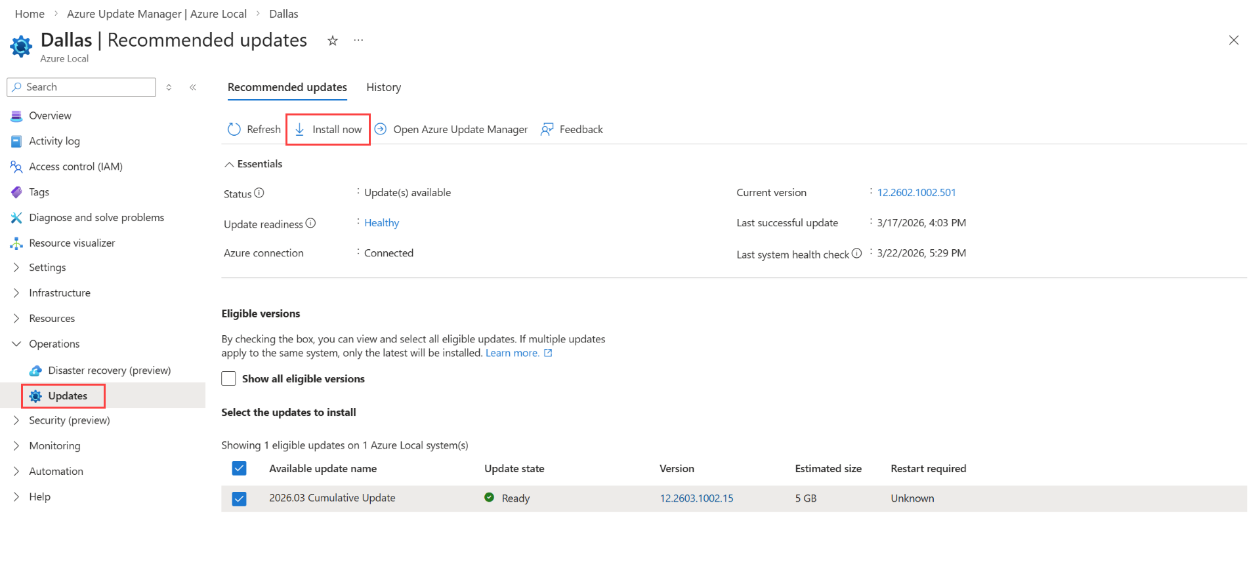
Task: Open the Learn more link
Action: (512, 353)
